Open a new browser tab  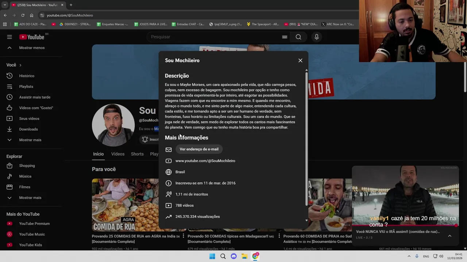point(71,5)
